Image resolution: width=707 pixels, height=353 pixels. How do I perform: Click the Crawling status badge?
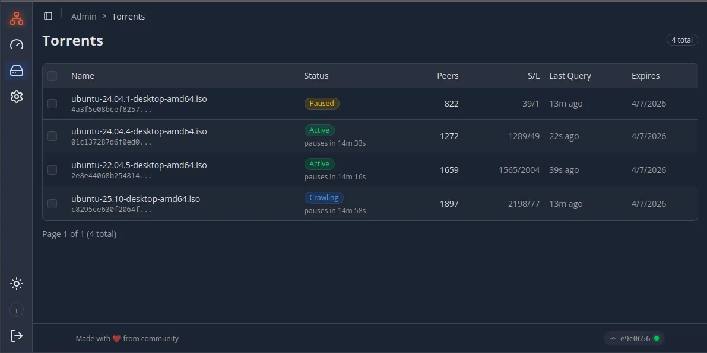point(324,198)
